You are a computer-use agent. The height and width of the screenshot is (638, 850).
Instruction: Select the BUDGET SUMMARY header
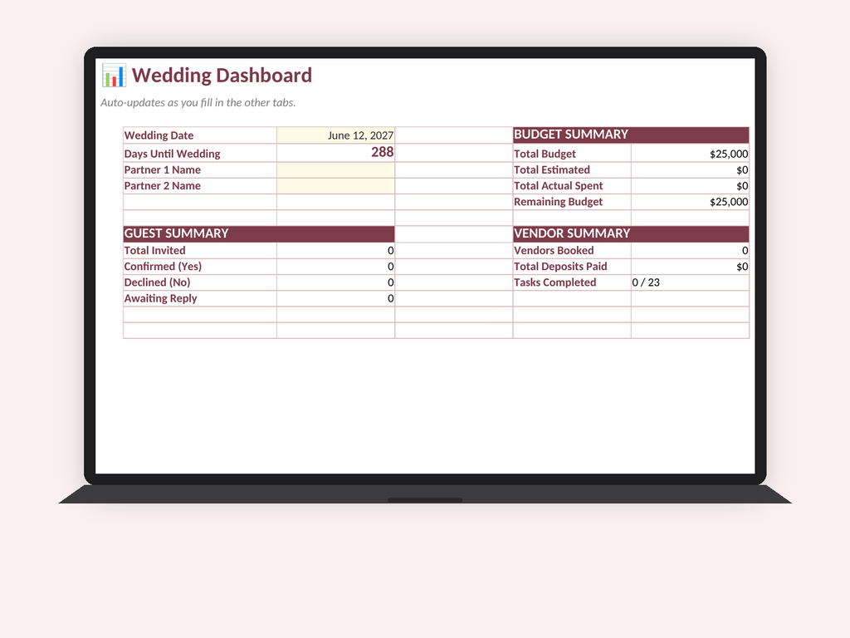(631, 135)
